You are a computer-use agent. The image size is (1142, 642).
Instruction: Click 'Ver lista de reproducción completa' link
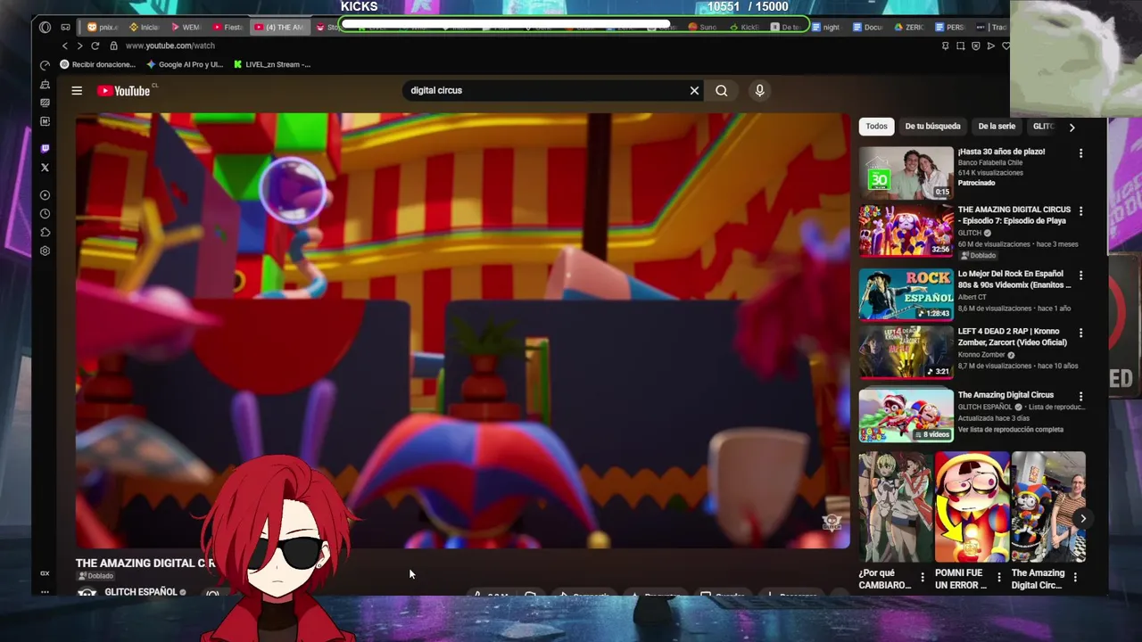pos(1011,429)
